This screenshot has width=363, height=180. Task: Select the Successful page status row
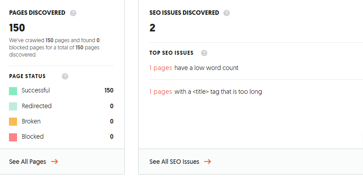pyautogui.click(x=36, y=90)
